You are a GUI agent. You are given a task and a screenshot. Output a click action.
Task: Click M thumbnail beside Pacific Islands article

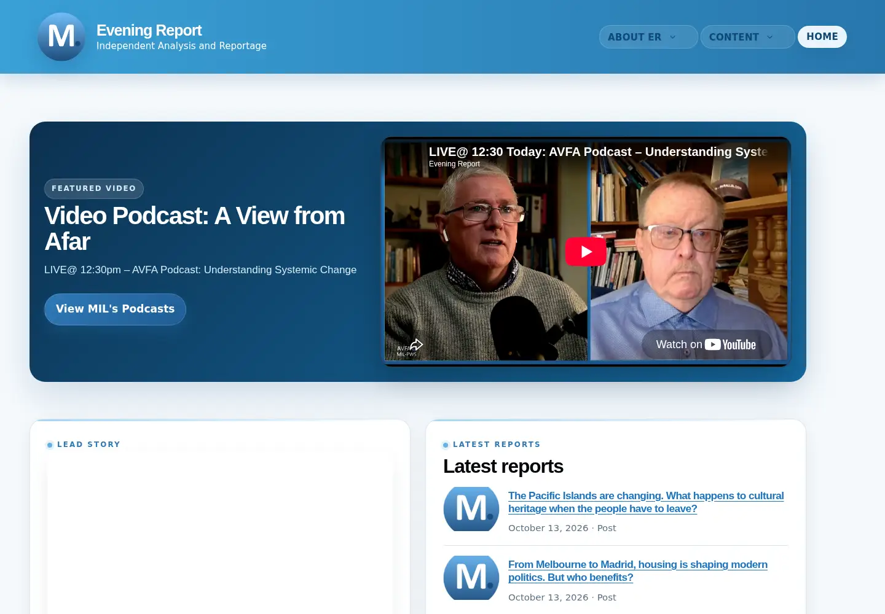click(471, 509)
